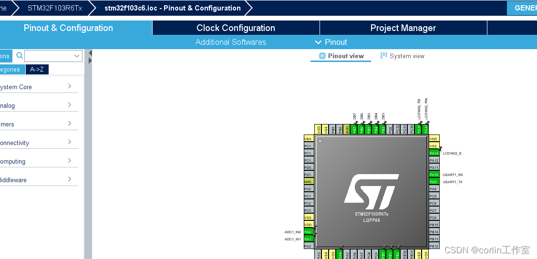Select pin PB15 on the chip

pos(434,225)
